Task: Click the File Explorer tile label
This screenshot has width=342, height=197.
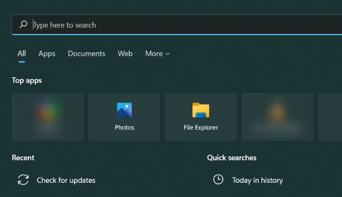Action: (201, 128)
